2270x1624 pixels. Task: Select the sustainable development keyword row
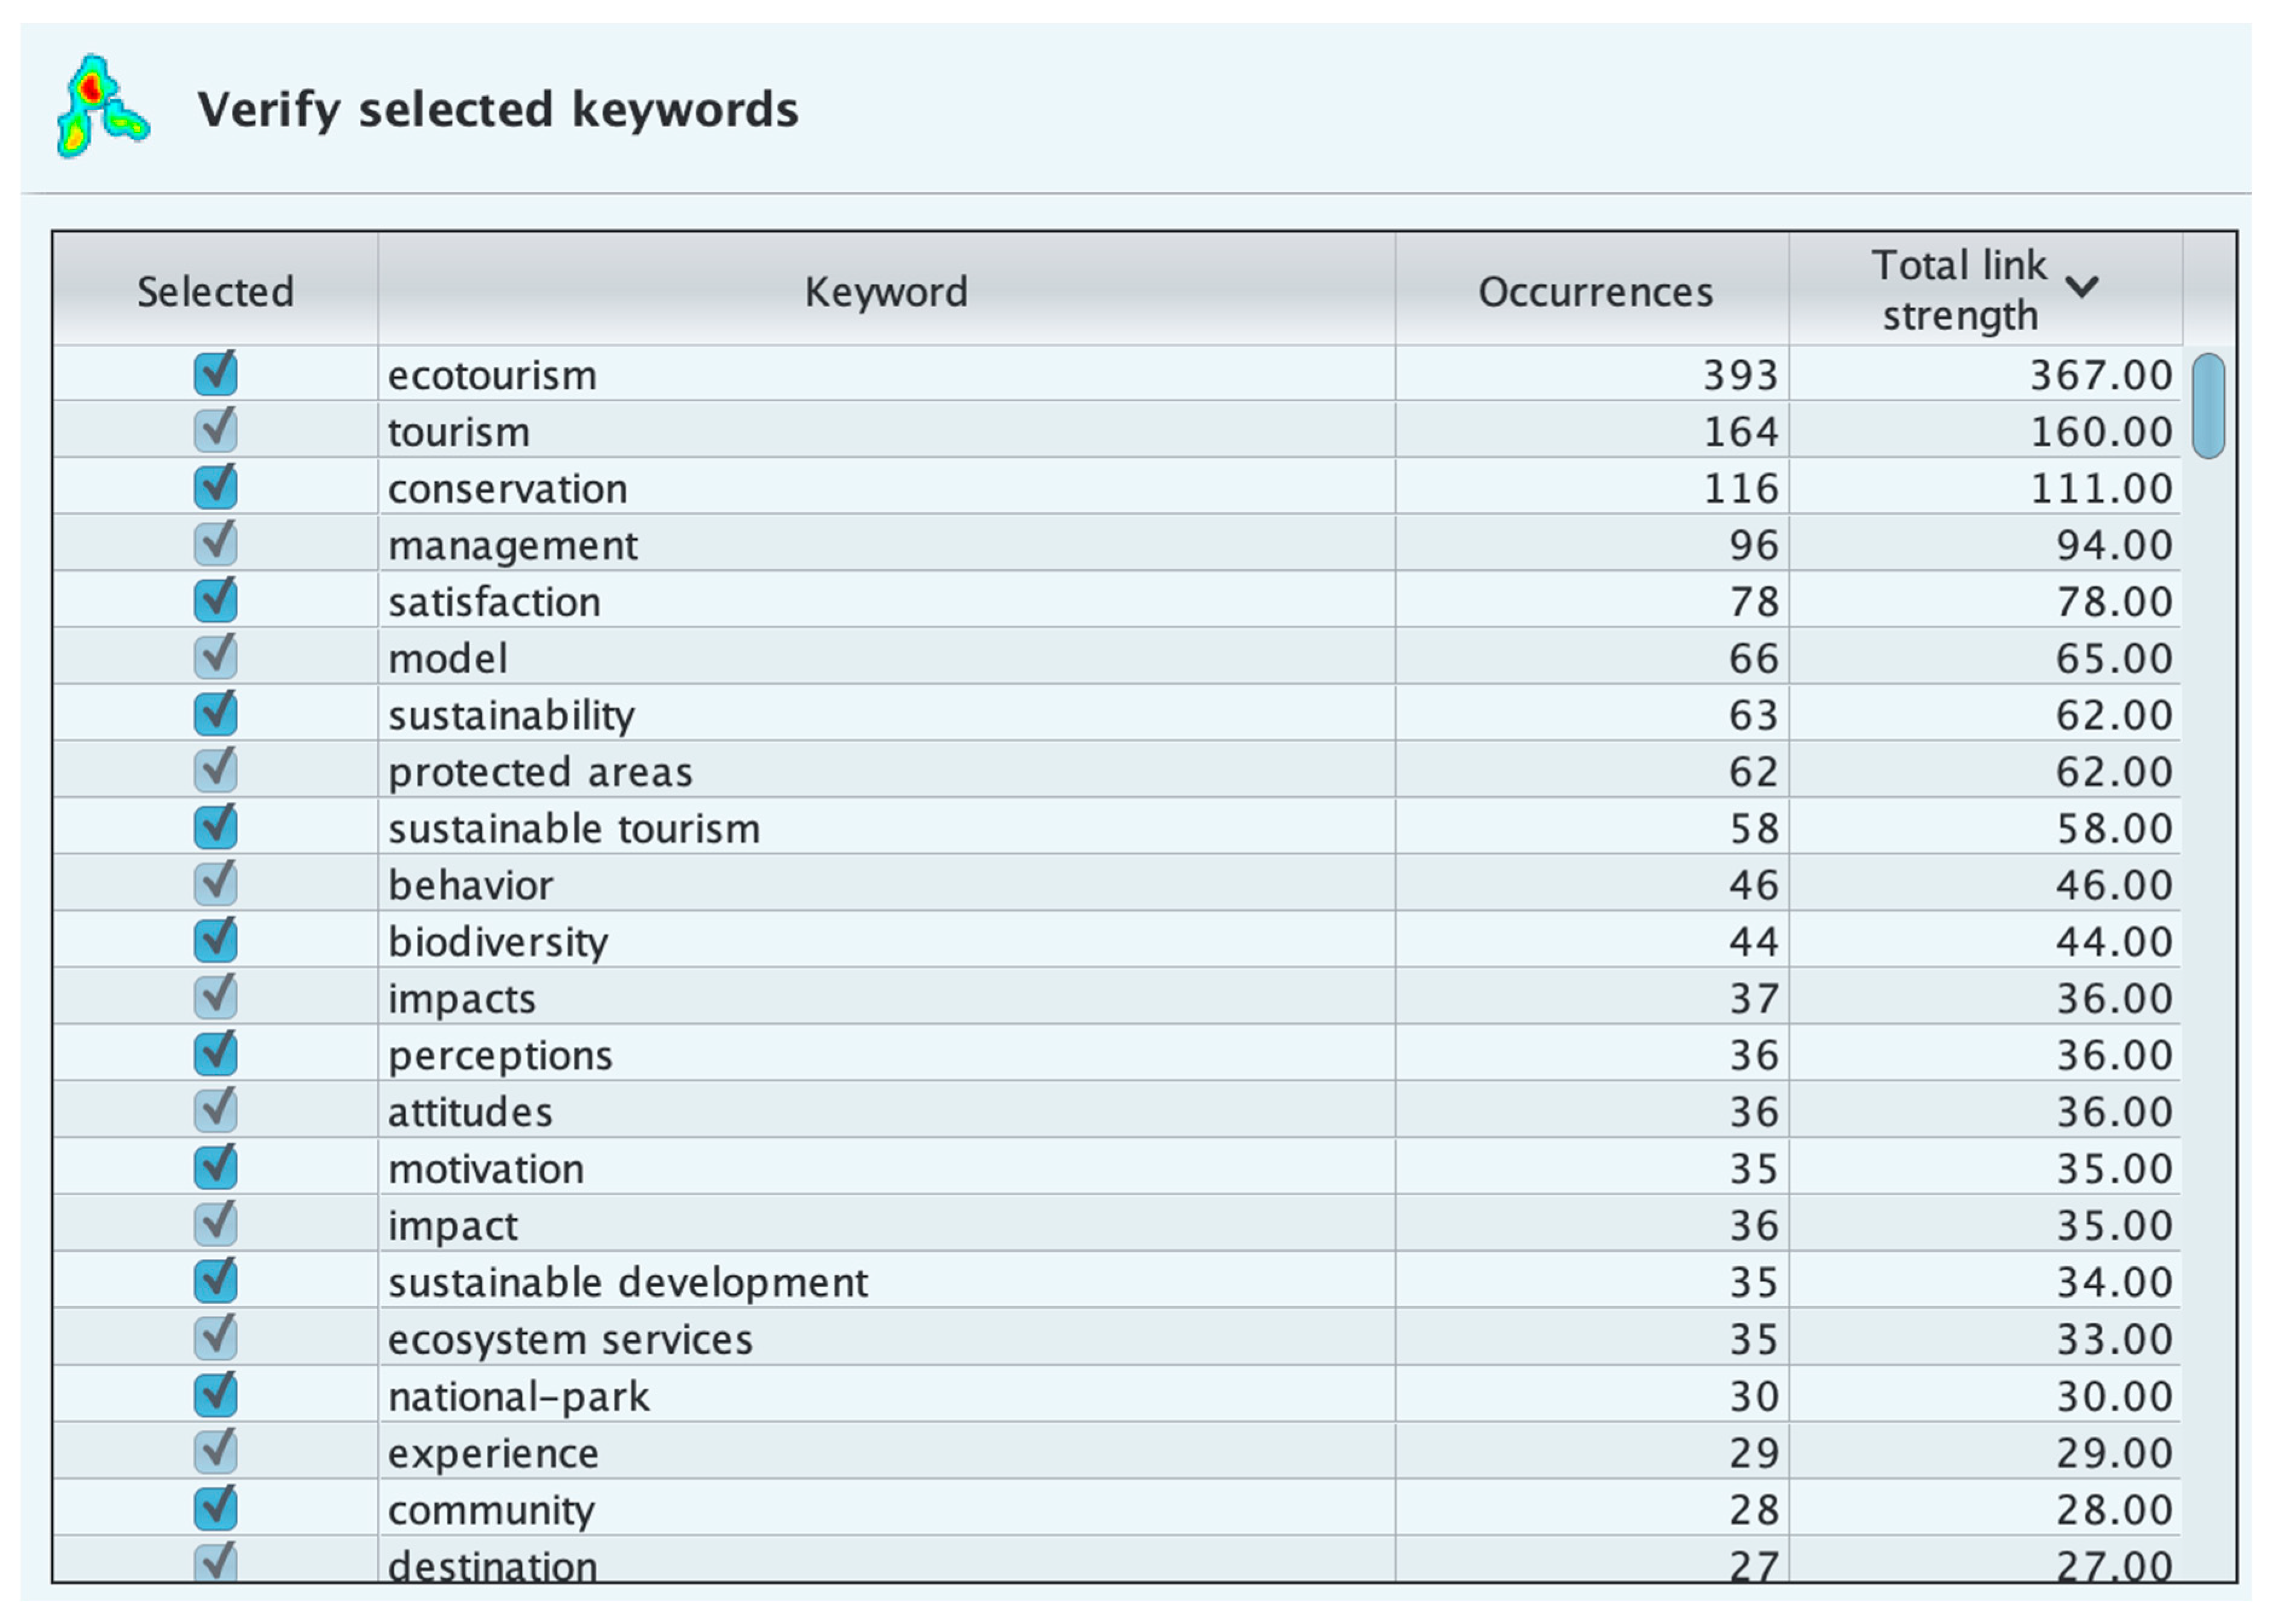(x=628, y=1282)
